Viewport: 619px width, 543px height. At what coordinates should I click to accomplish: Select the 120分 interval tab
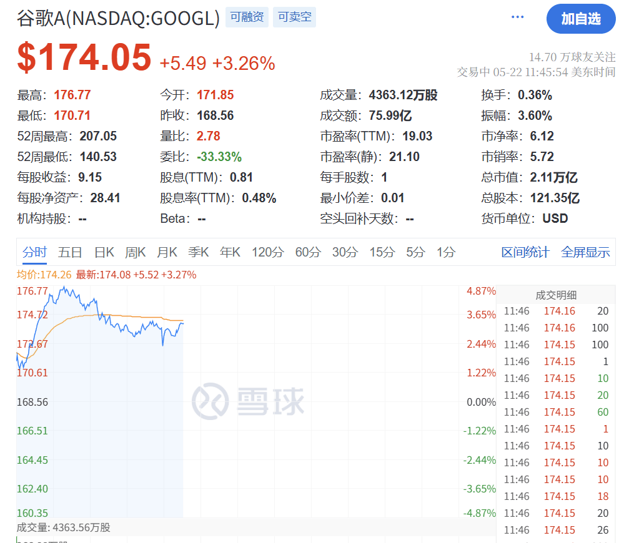(x=267, y=252)
